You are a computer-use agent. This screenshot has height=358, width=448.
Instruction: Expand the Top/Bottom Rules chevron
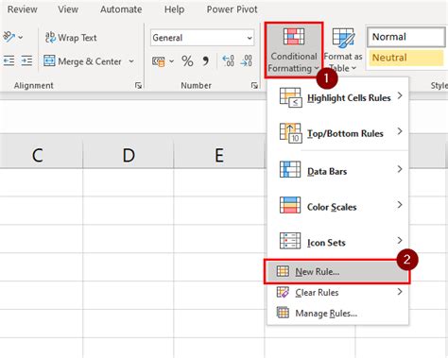point(400,131)
